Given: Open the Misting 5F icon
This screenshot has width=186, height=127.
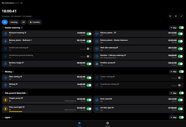Looking at the screenshot, I should (5, 85).
